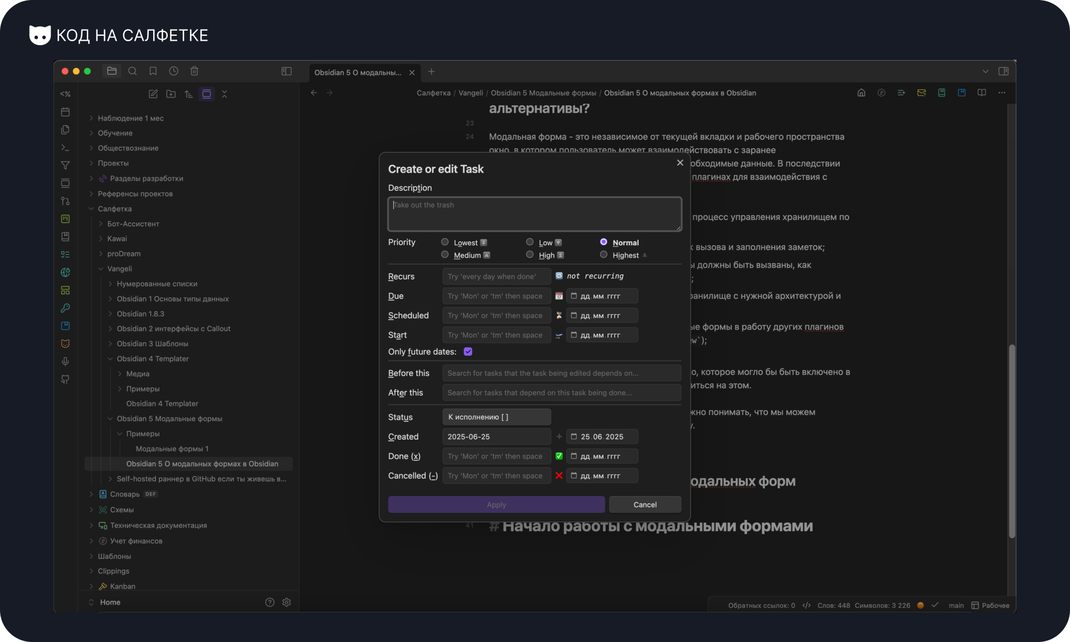Screen dimensions: 1070x642
Task: Expand 'Обучение' folder
Action: [x=91, y=133]
